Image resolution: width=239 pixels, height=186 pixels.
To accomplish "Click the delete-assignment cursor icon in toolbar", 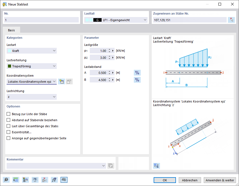I will [x=45, y=180].
